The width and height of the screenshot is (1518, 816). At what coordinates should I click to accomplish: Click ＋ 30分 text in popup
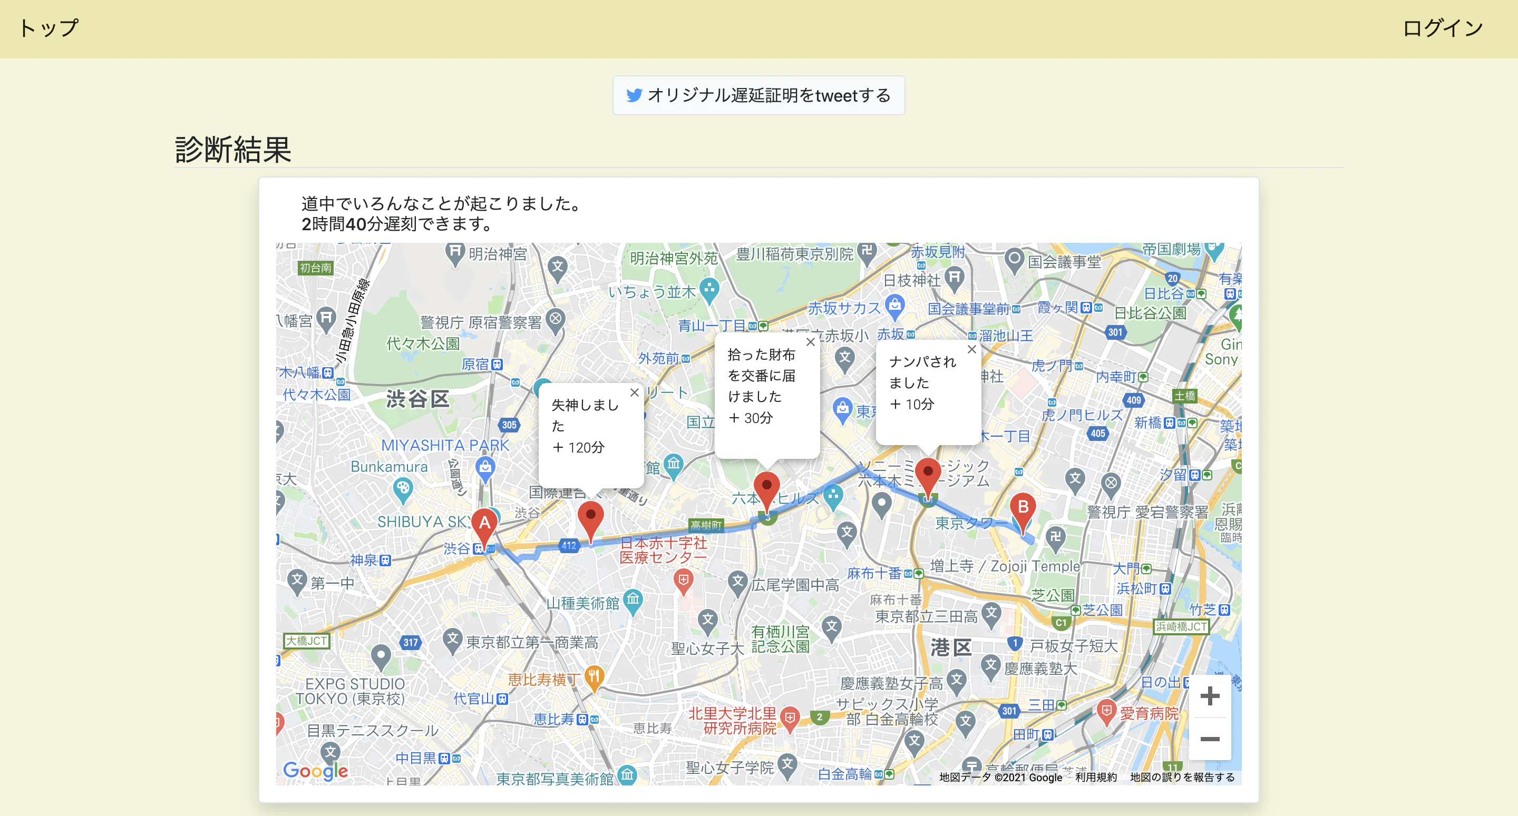(750, 418)
